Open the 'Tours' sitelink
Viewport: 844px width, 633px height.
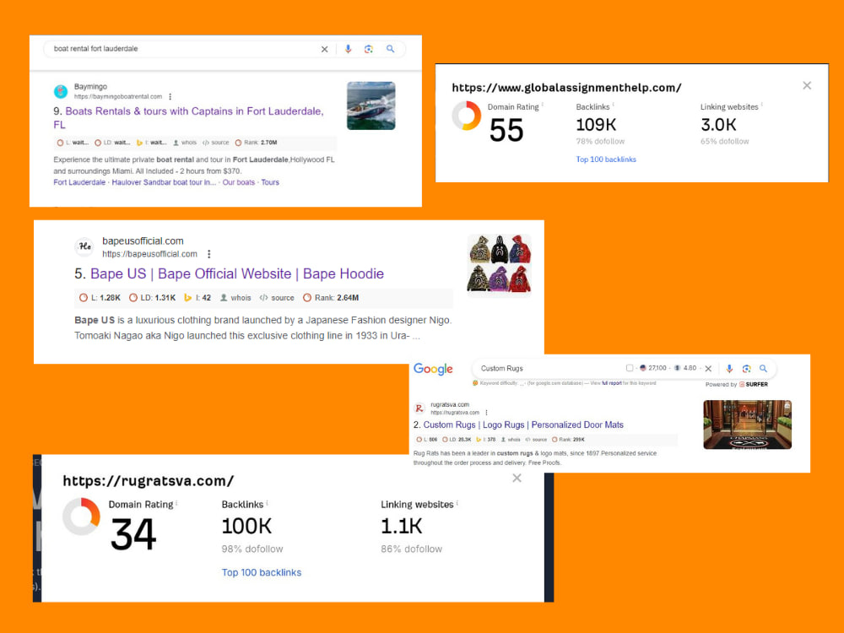pyautogui.click(x=270, y=182)
